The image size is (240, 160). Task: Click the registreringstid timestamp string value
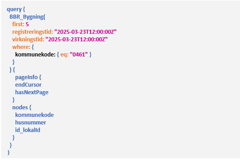pyautogui.click(x=86, y=32)
